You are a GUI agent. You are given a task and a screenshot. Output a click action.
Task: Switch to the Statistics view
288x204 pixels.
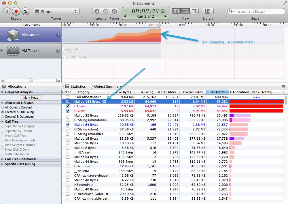(78, 87)
